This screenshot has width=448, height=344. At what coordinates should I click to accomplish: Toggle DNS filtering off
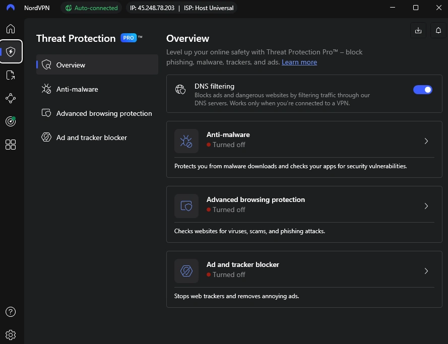(x=423, y=89)
